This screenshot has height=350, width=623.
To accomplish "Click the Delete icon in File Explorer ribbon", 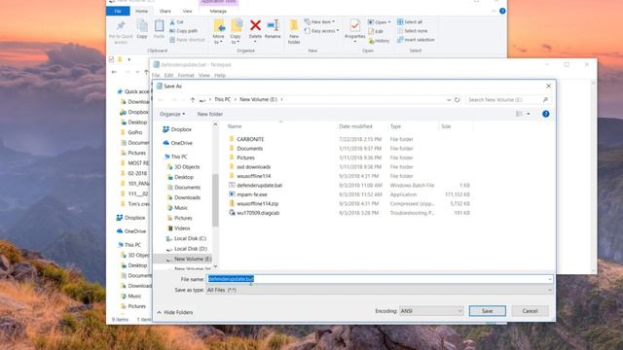I will point(255,26).
